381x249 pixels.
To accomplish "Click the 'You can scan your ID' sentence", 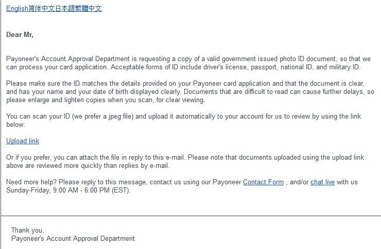I will click(183, 120).
